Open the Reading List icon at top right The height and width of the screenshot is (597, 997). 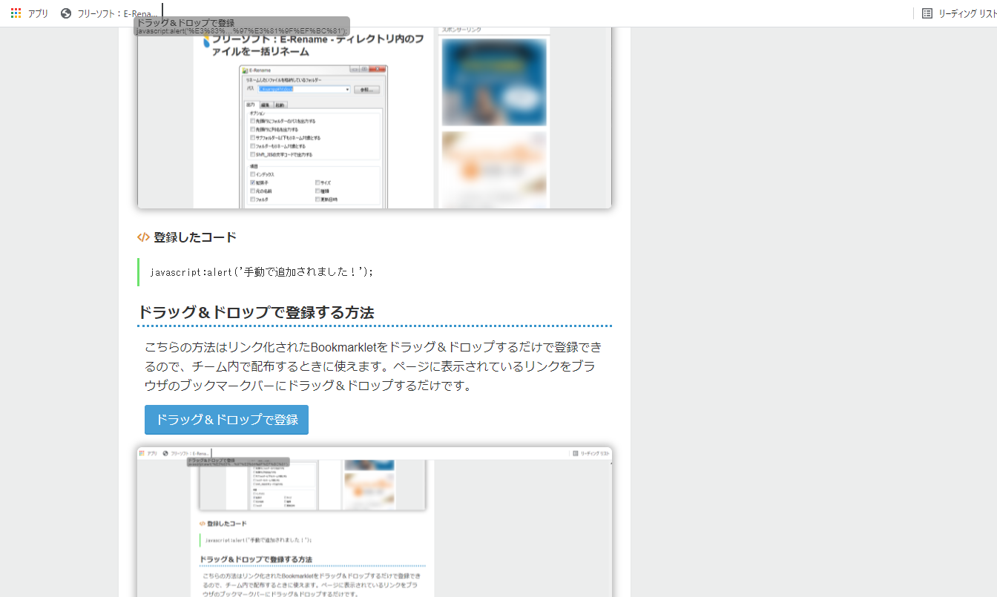[927, 13]
